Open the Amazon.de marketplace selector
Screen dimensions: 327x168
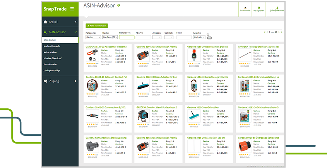(245, 9)
